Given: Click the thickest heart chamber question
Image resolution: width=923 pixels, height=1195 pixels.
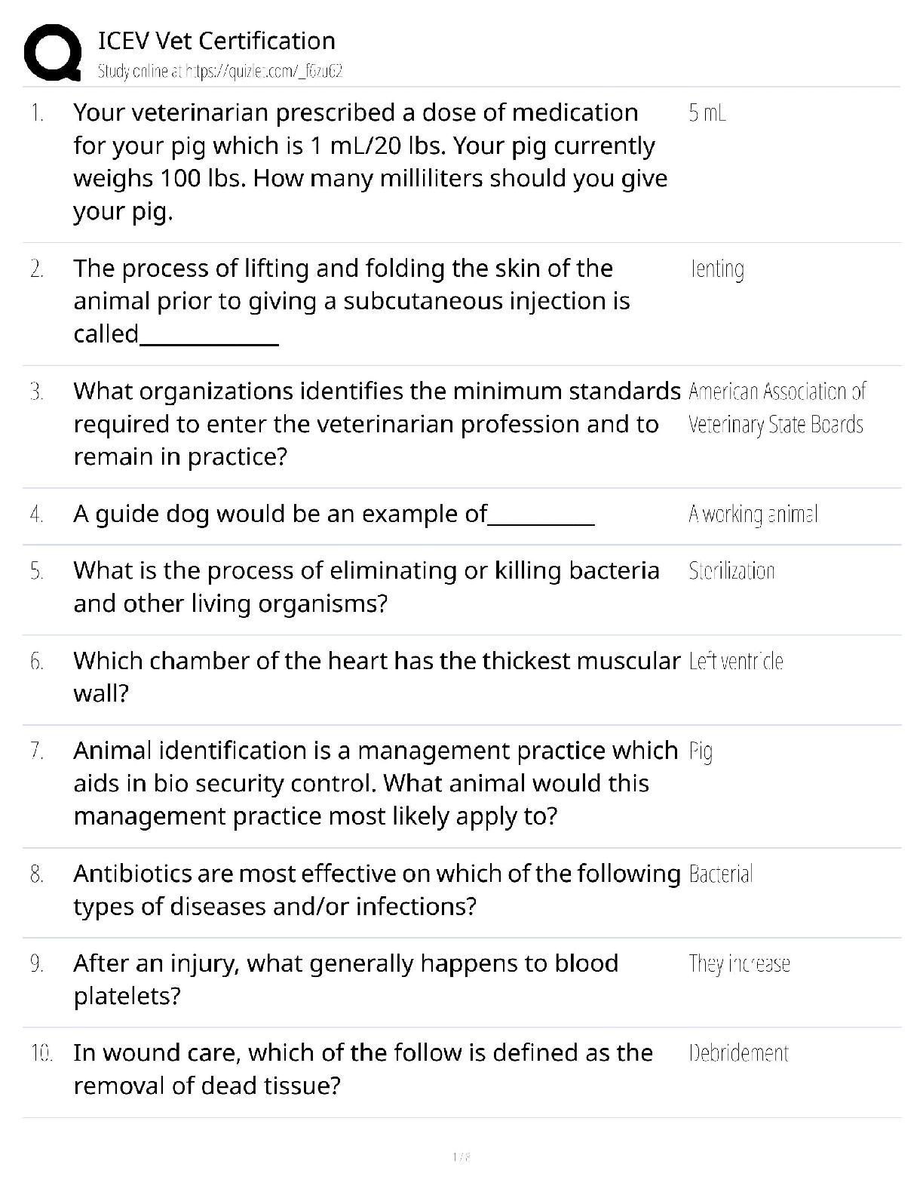Looking at the screenshot, I should point(376,677).
